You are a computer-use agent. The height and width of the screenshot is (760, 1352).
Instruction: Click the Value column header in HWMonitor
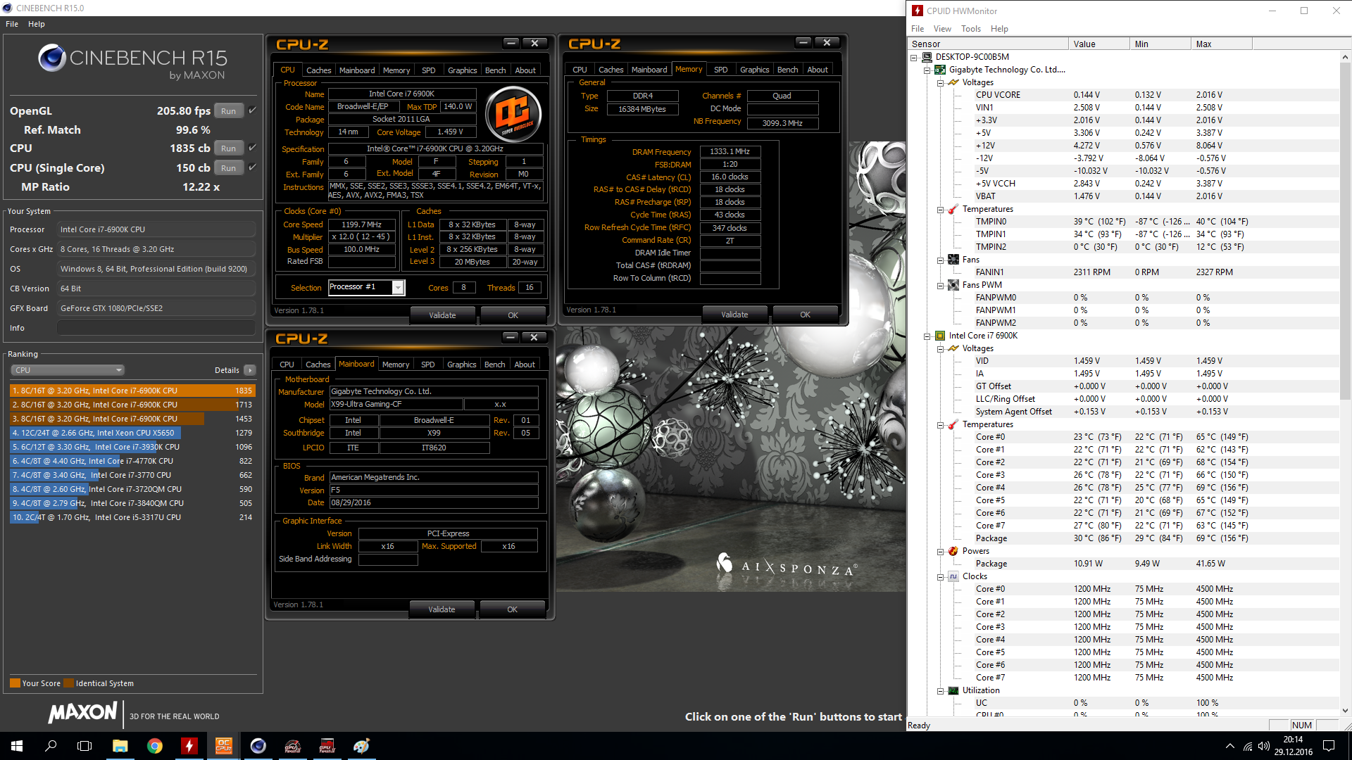coord(1098,44)
